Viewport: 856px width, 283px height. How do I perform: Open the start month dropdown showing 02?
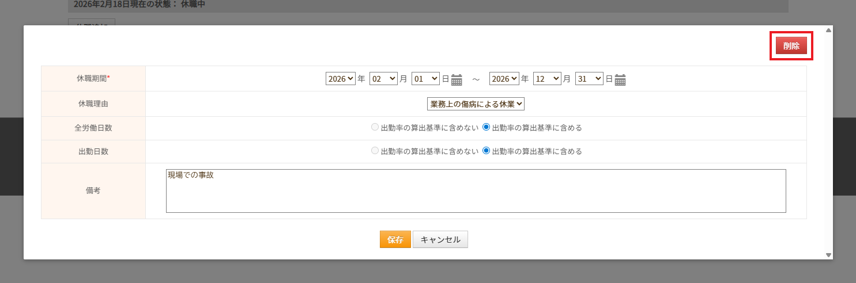point(384,79)
